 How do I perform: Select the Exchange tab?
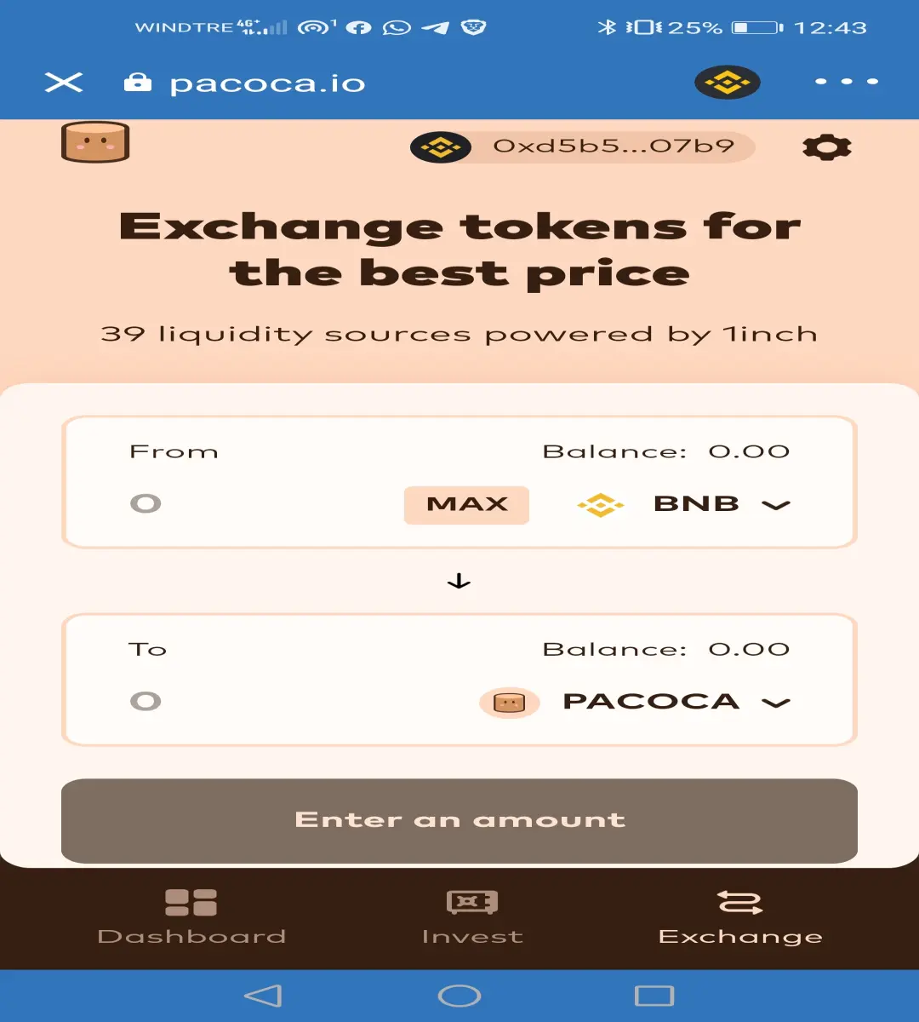click(740, 917)
